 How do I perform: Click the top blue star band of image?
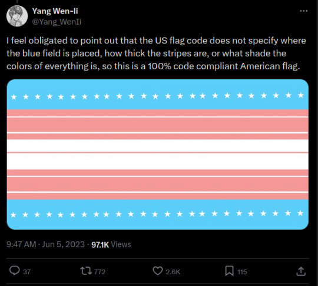coord(158,94)
